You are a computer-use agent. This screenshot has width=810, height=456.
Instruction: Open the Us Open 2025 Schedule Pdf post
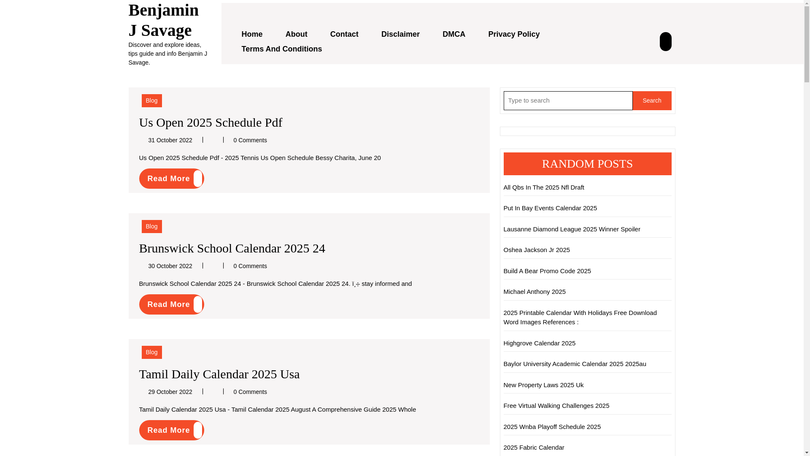point(211,122)
